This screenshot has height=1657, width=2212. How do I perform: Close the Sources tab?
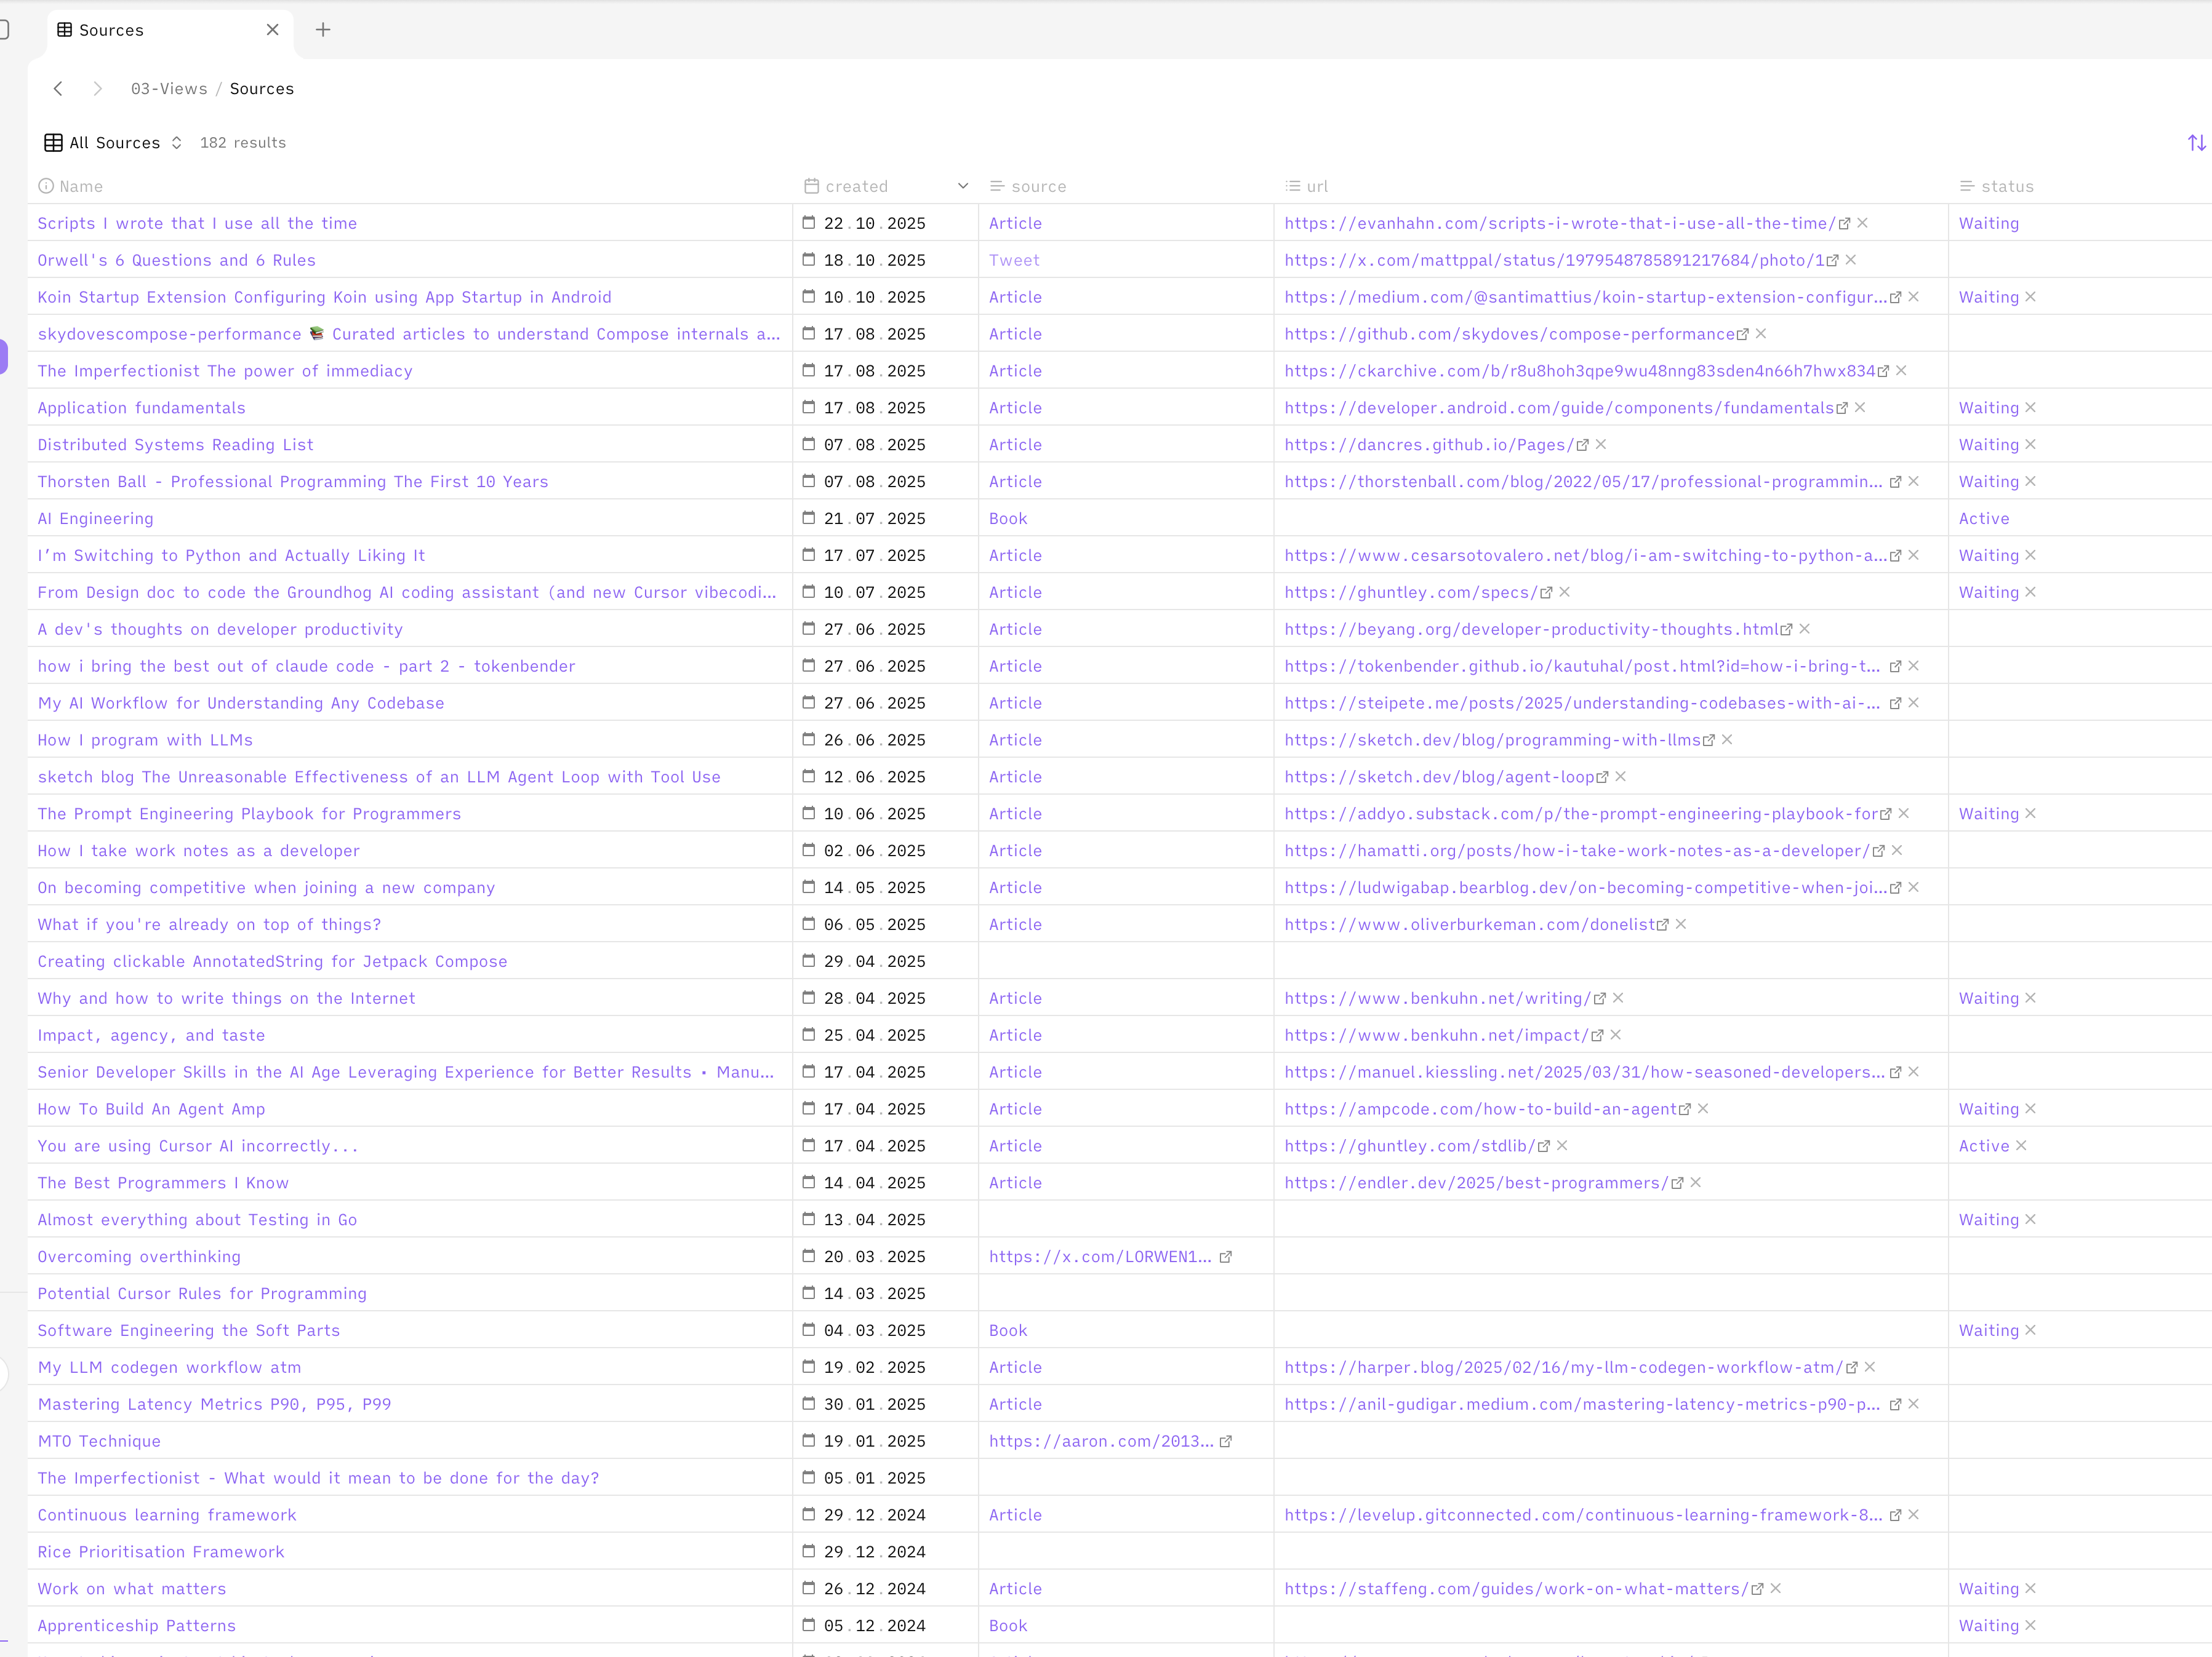pyautogui.click(x=273, y=30)
